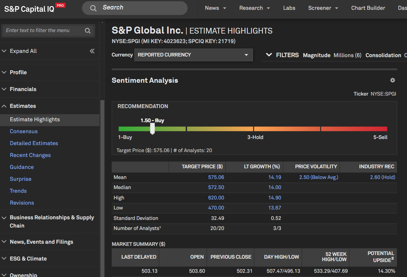
Task: Open the Trends link
Action: [x=18, y=191]
